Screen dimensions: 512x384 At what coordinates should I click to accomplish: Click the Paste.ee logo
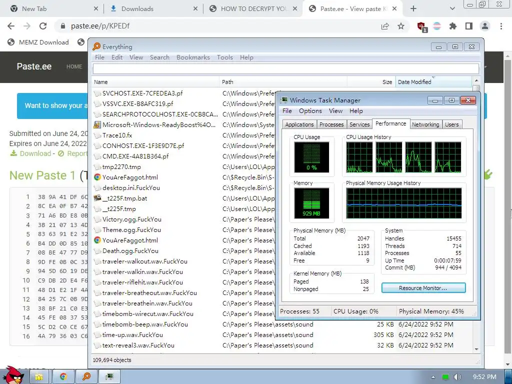pos(34,66)
